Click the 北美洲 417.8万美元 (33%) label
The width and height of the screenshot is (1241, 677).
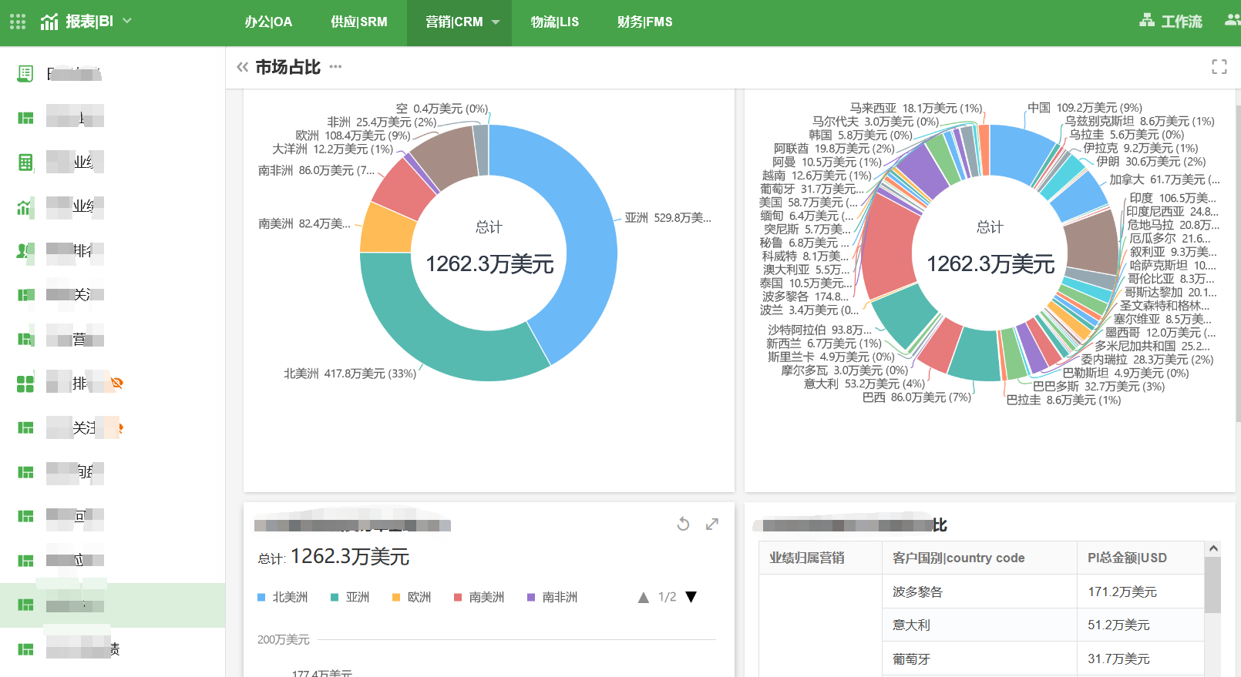point(350,374)
